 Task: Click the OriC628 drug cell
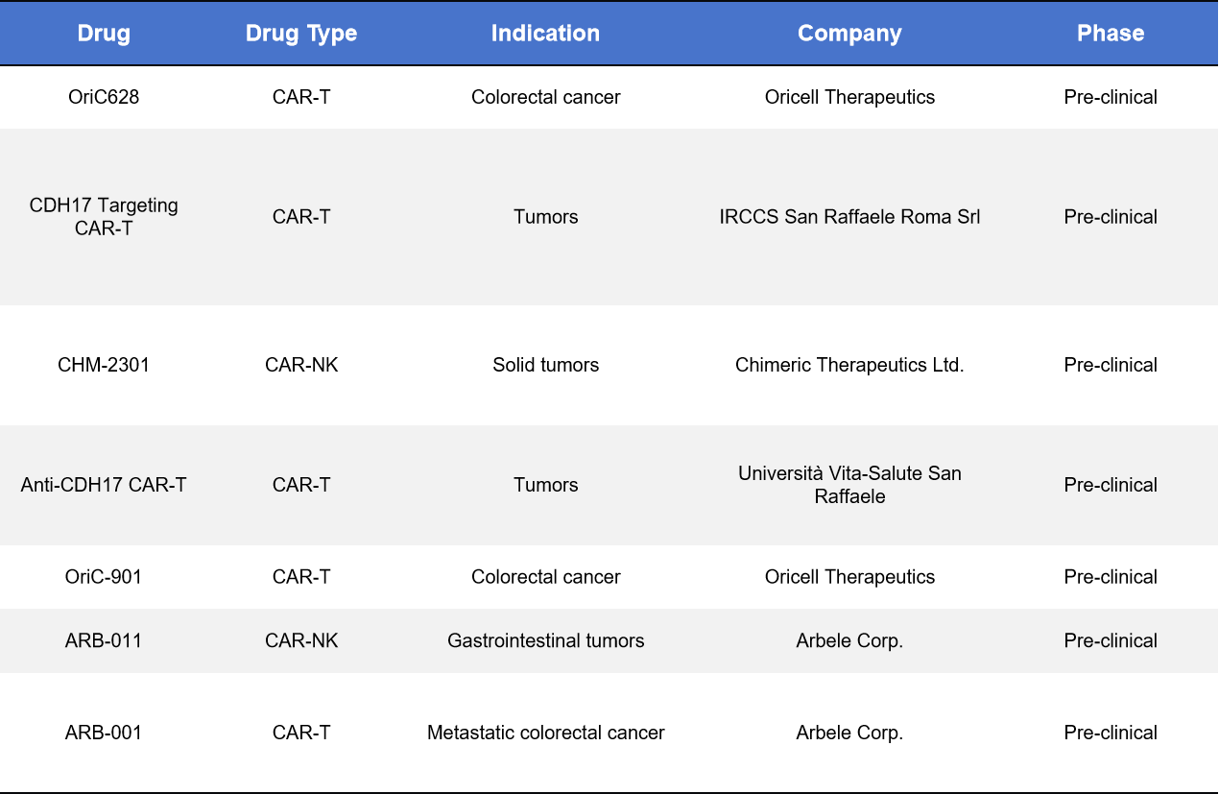point(104,97)
